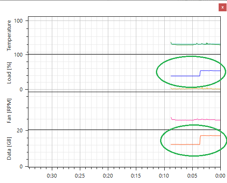Select the 0:15 time axis label
The height and width of the screenshot is (183, 227).
point(136,176)
